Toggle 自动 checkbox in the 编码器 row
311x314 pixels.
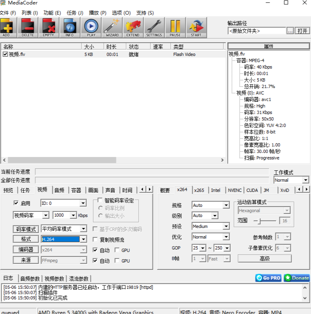[x=95, y=250]
